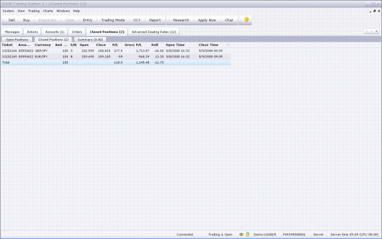
Task: Click the yellow smiley icon in toolbar
Action: pos(246,20)
